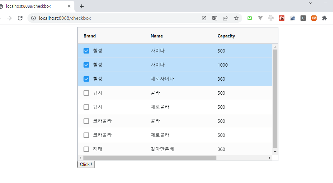The image size is (333, 183).
Task: Open the tab search chevron
Action: pyautogui.click(x=310, y=3)
